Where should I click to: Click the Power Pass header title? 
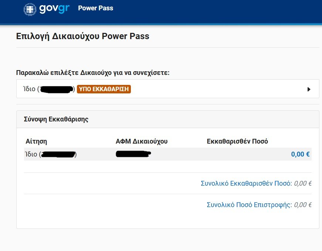click(x=95, y=8)
